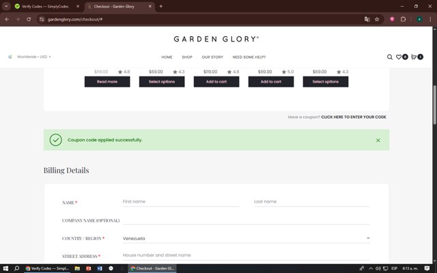Viewport: 437px width, 273px height.
Task: Click the page vertical scrollbar thumb
Action: pyautogui.click(x=434, y=105)
